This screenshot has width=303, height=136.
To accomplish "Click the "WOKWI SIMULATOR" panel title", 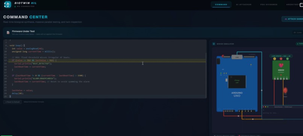I will (225, 44).
